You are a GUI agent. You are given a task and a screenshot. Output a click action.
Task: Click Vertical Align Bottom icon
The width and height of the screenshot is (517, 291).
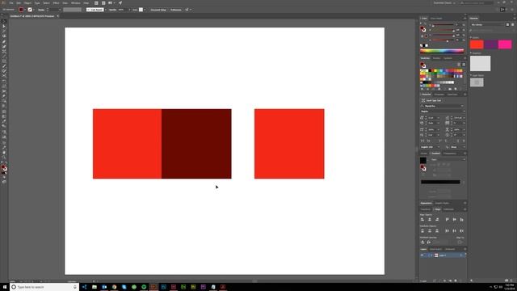461,219
